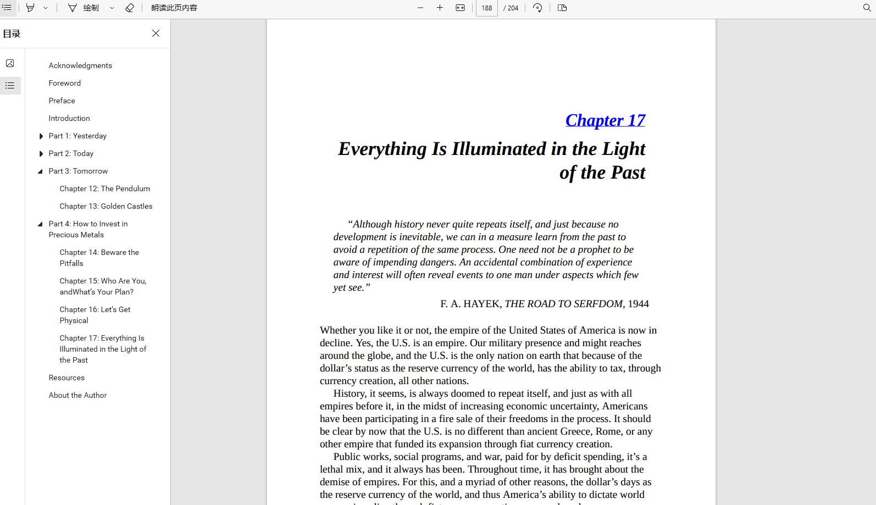
Task: Click total pages label '/ 204'
Action: (511, 8)
